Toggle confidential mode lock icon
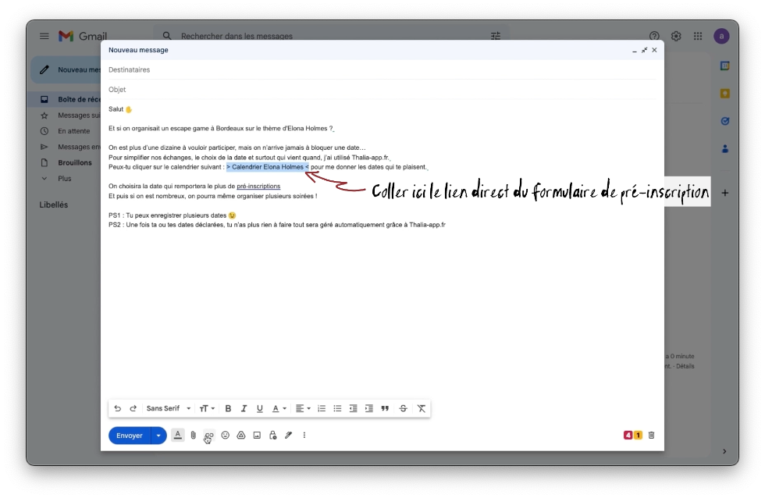Image resolution: width=765 pixels, height=498 pixels. point(272,436)
